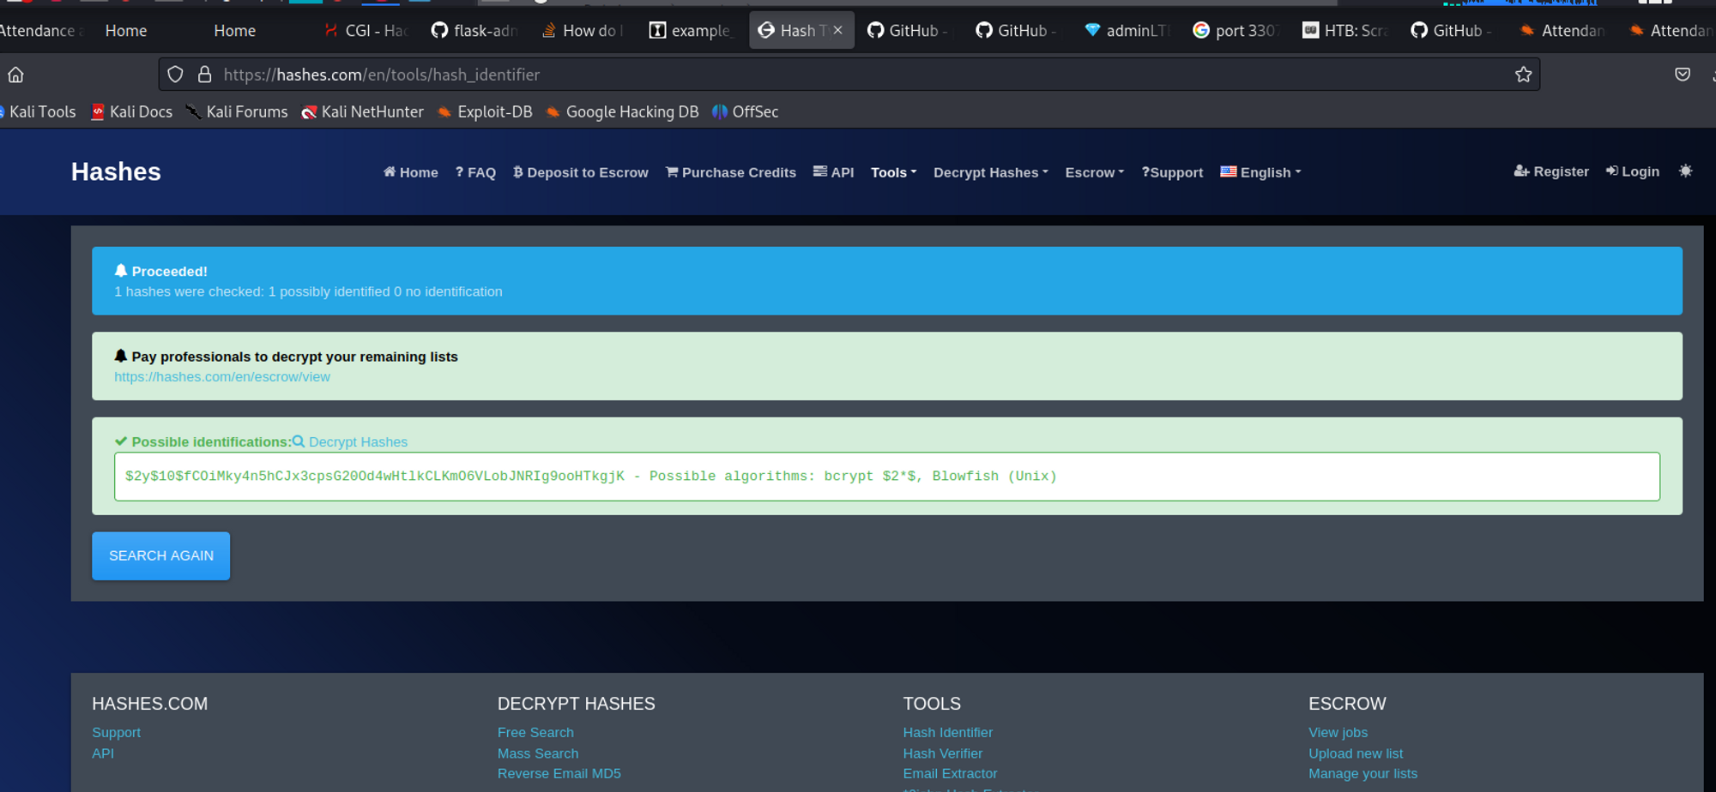Viewport: 1716px width, 792px height.
Task: Open the Manage your lists footer link
Action: tap(1363, 773)
